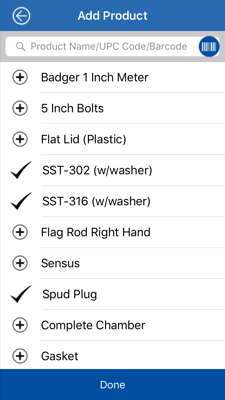
Task: Add Badger 1 Inch Meter via plus icon
Action: [x=20, y=77]
